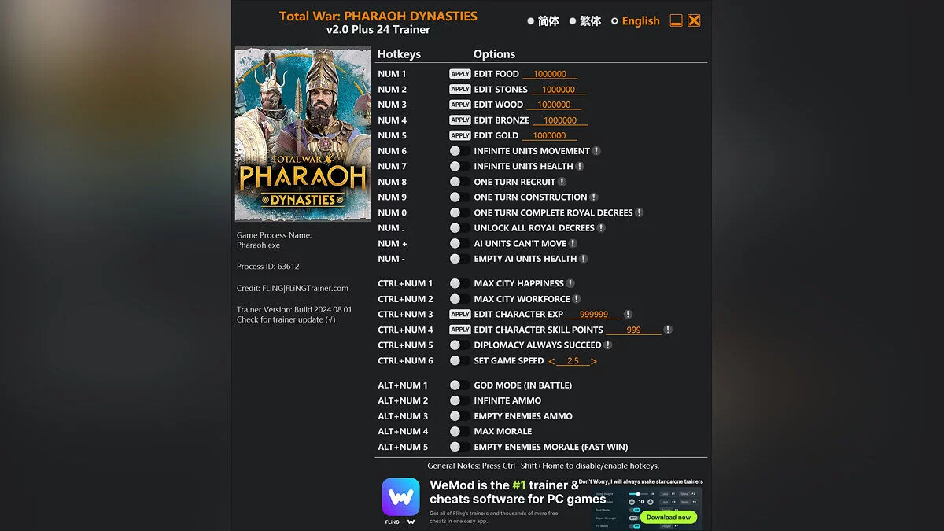This screenshot has width=944, height=531.
Task: Click info icon beside Infinite Units Movement
Action: pyautogui.click(x=596, y=151)
